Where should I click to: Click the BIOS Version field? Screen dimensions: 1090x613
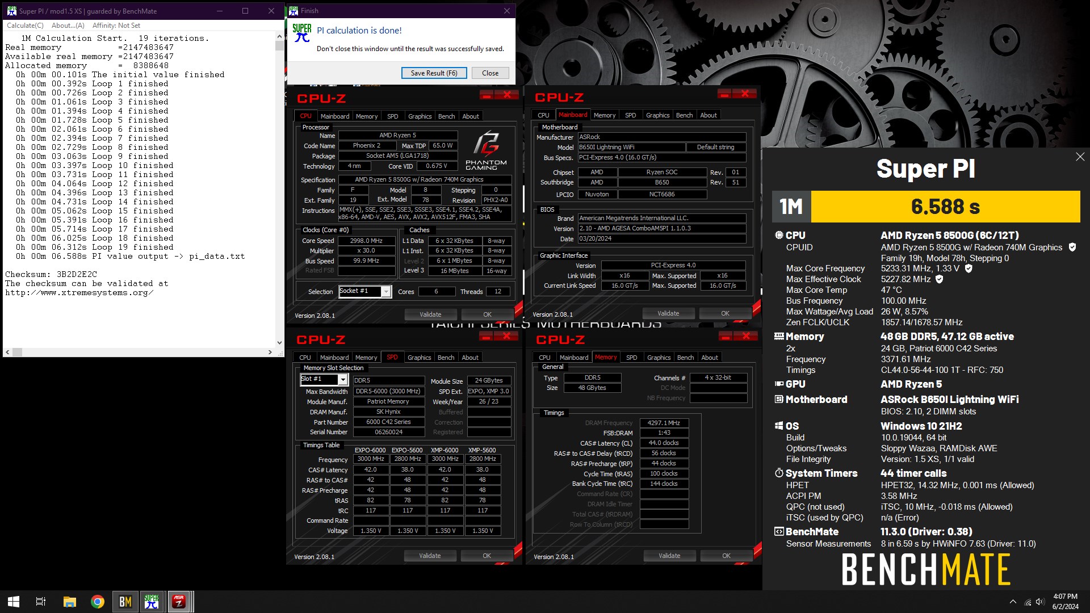[661, 228]
